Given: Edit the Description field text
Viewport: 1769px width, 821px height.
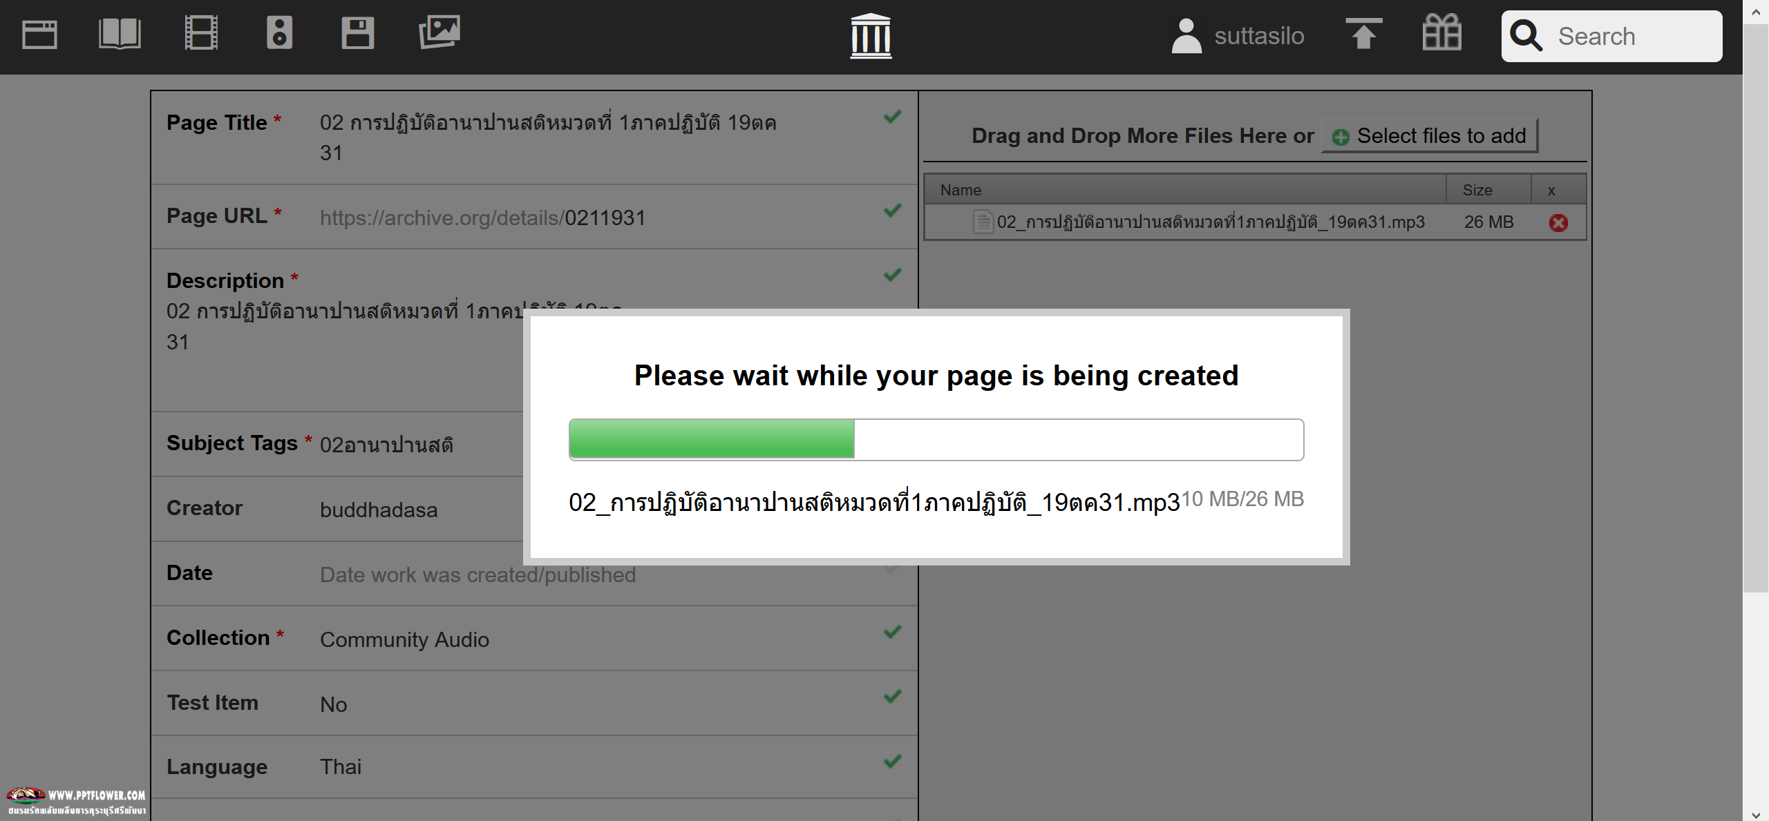Looking at the screenshot, I should 394,326.
